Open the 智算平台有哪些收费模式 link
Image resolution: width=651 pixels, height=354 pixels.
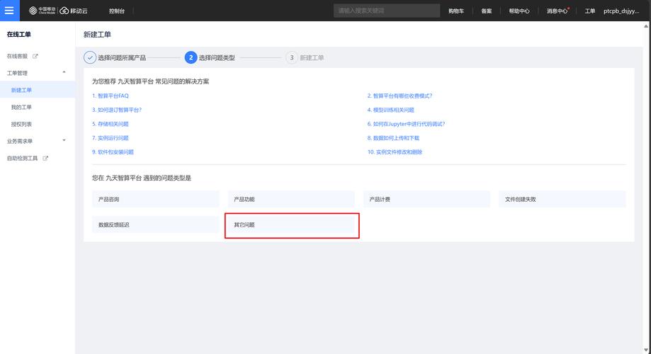[x=400, y=96]
